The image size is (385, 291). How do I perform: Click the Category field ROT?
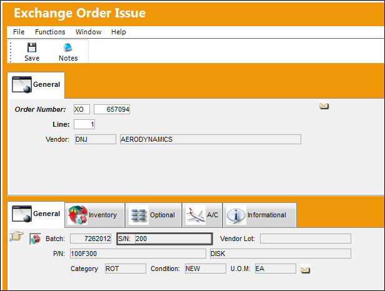(x=126, y=269)
